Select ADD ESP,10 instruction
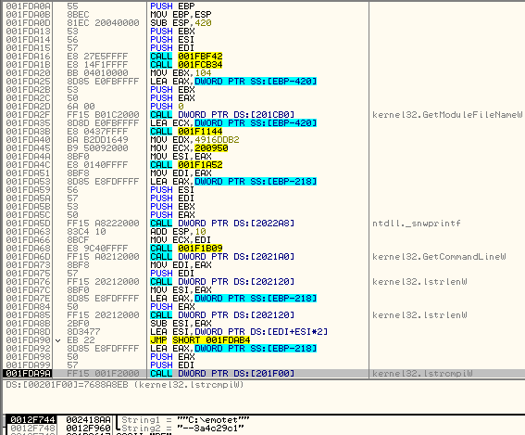Image resolution: width=525 pixels, height=435 pixels. pos(178,232)
